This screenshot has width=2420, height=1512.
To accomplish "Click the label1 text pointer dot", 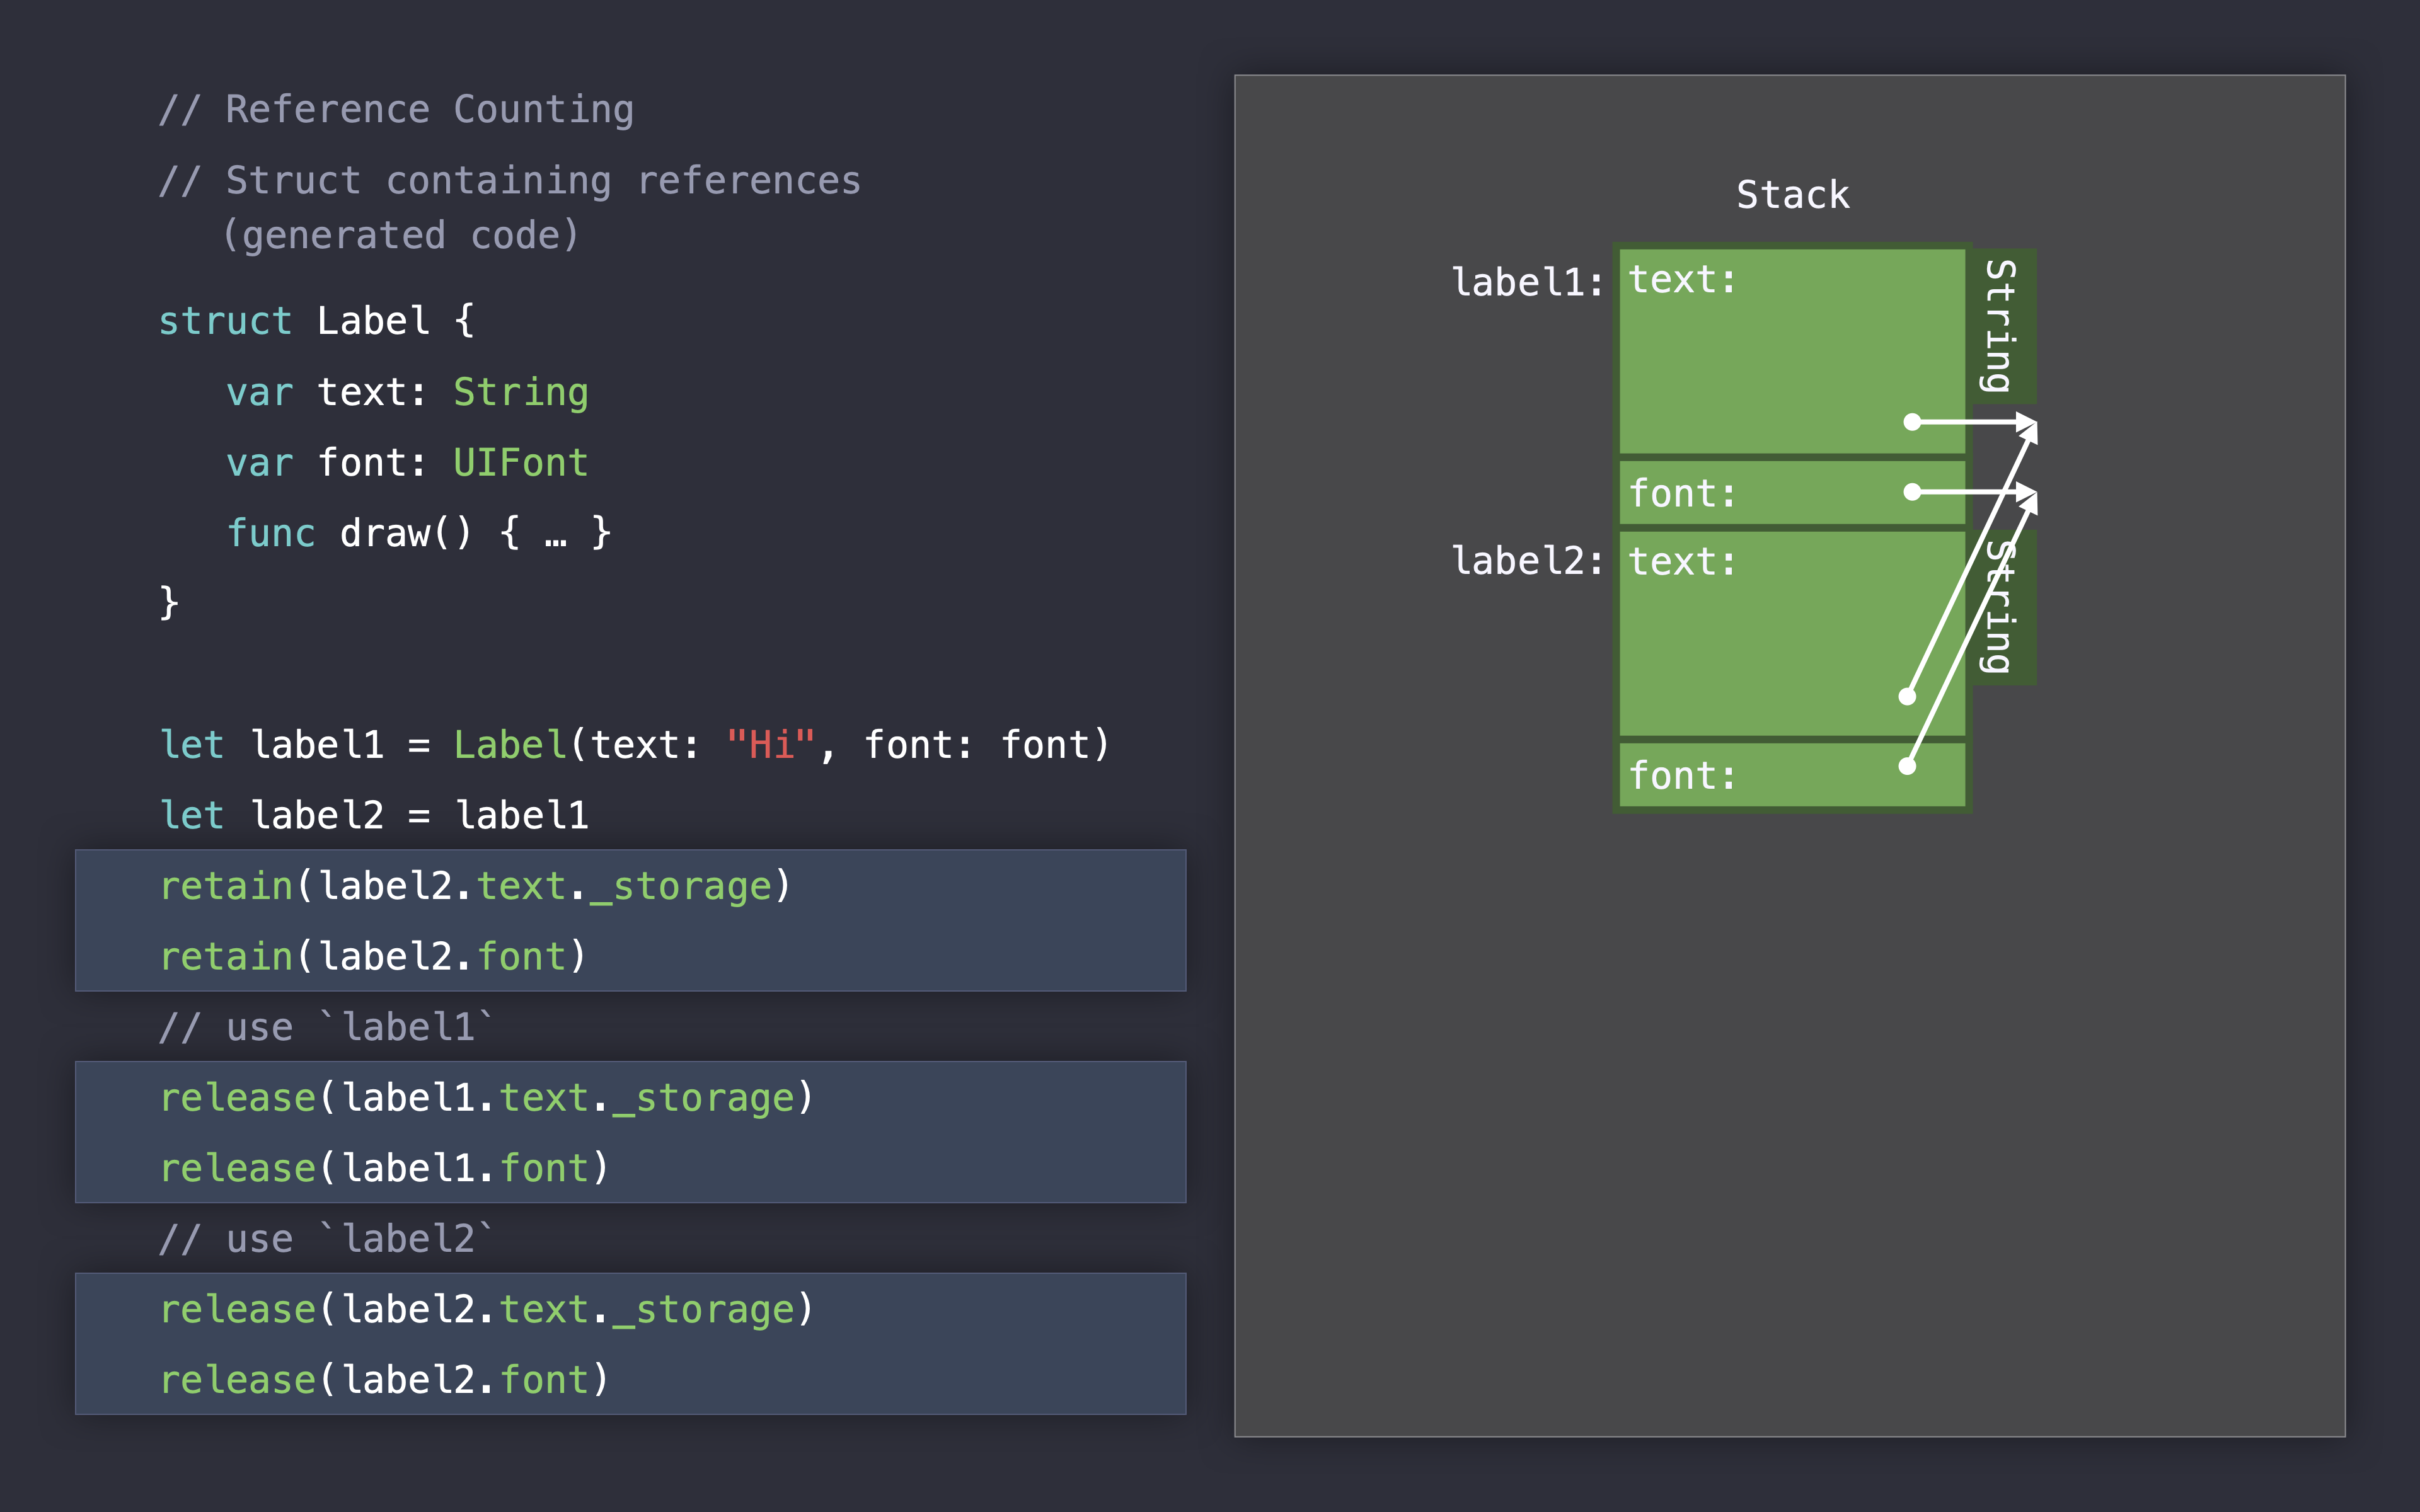I will point(1912,422).
